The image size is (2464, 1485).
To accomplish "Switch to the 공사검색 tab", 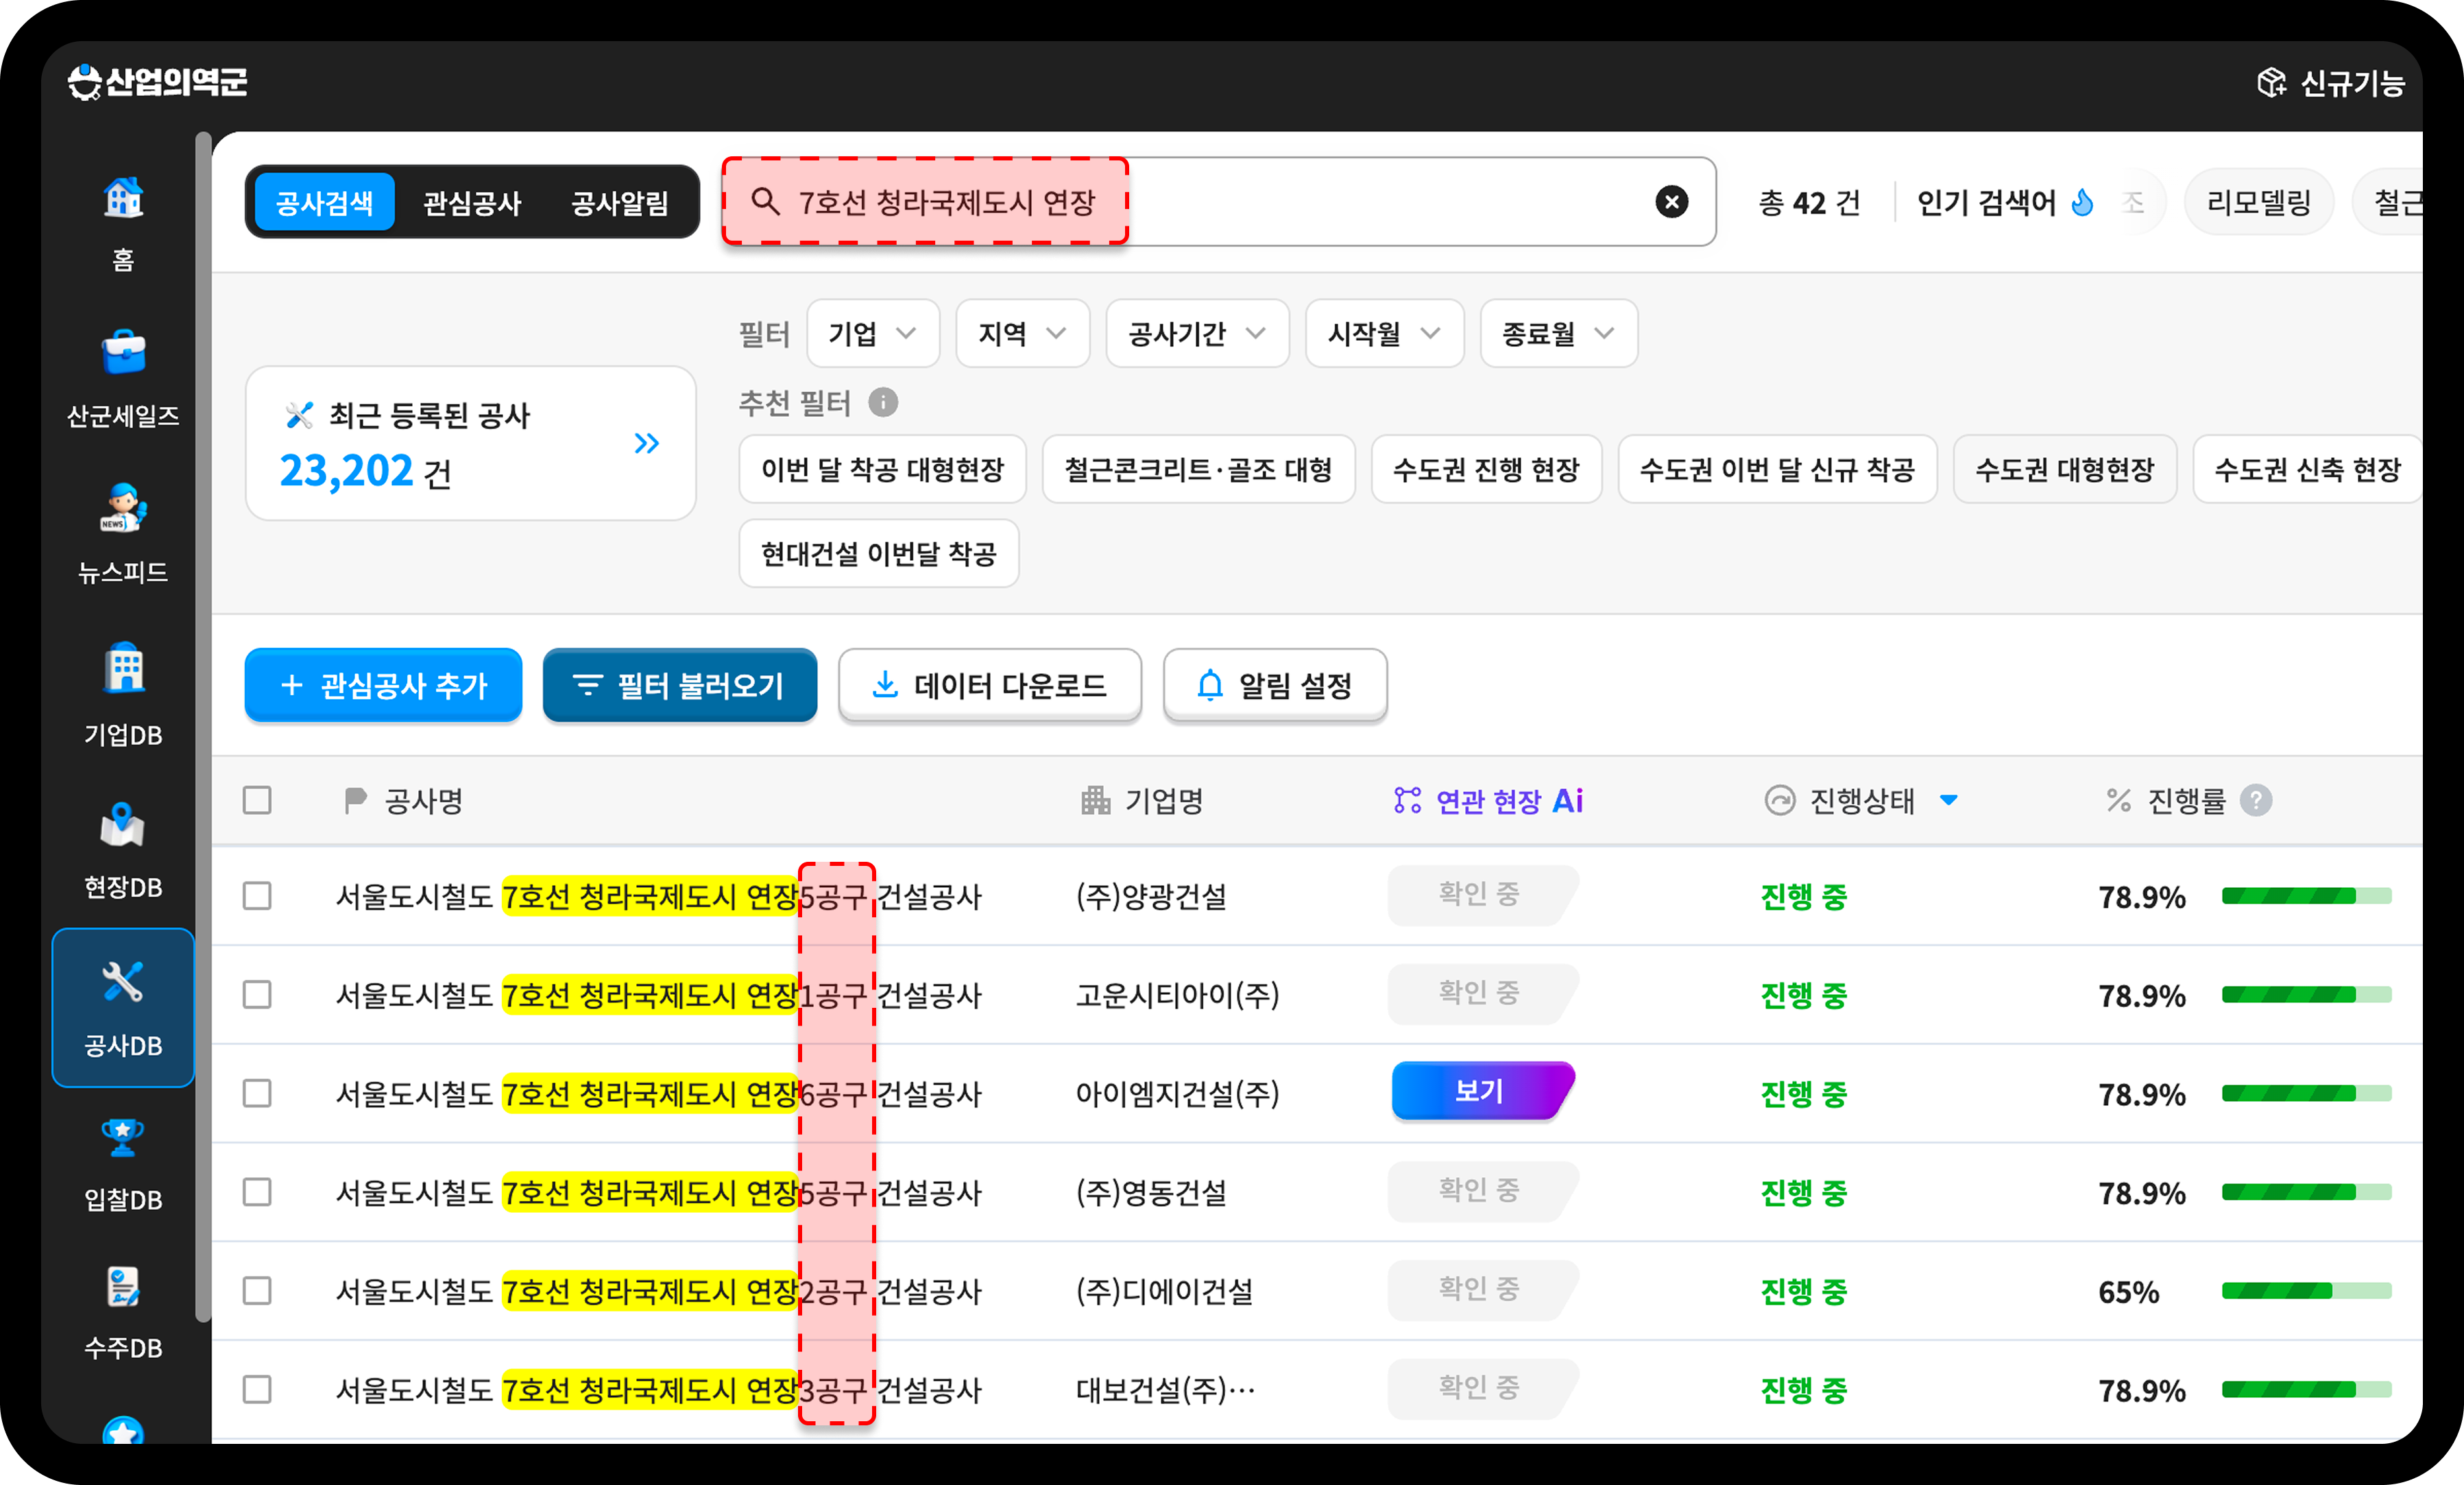I will pyautogui.click(x=324, y=203).
